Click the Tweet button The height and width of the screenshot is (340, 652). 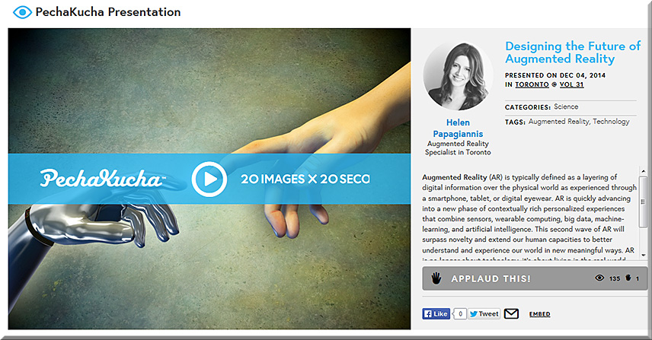484,314
